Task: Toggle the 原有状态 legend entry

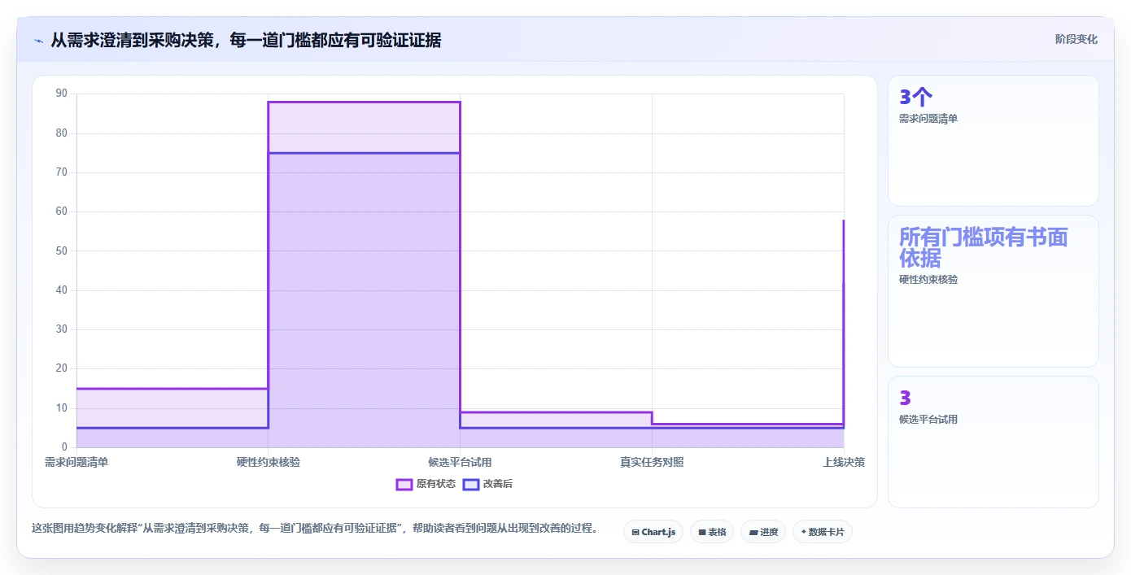Action: coord(426,484)
